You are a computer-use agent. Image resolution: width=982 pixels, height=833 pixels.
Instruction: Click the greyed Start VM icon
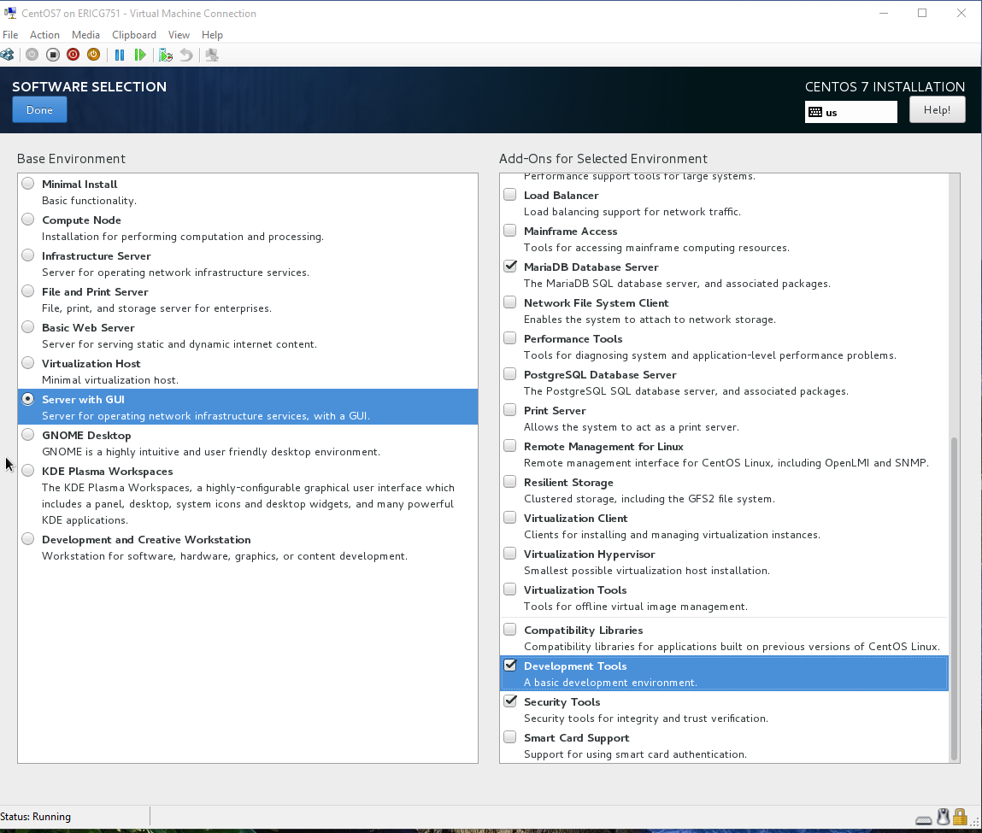coord(32,55)
